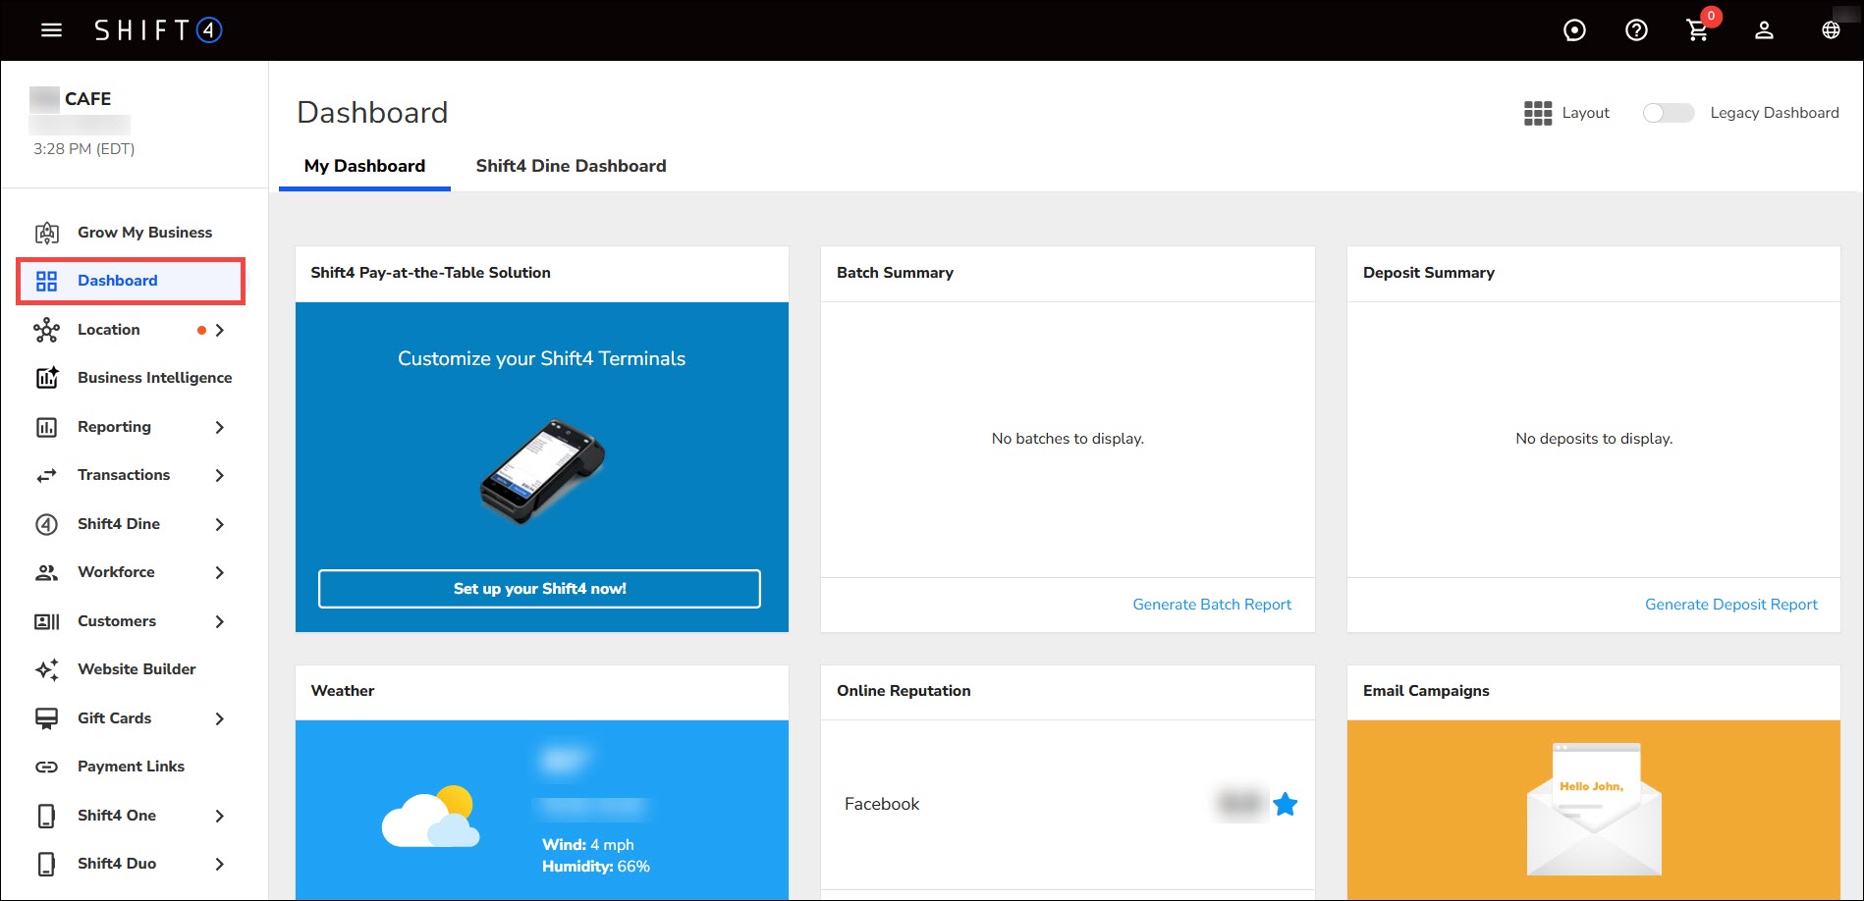Click the Payment Links chain icon
The height and width of the screenshot is (901, 1864).
(x=47, y=767)
